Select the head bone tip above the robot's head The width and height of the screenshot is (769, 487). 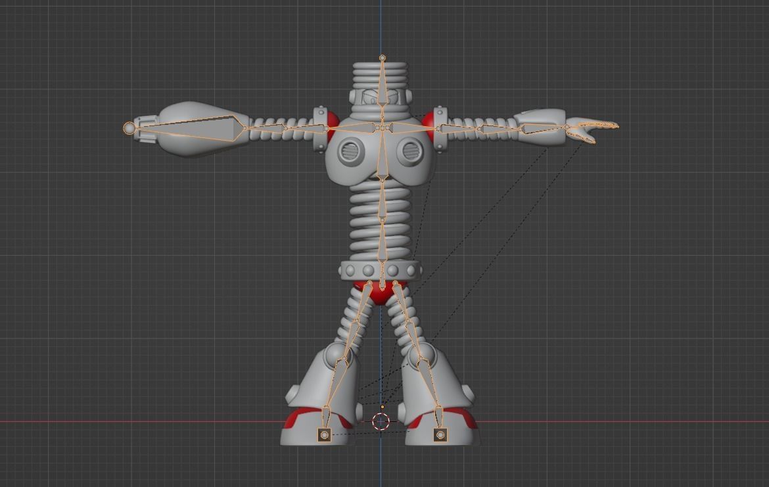click(382, 58)
